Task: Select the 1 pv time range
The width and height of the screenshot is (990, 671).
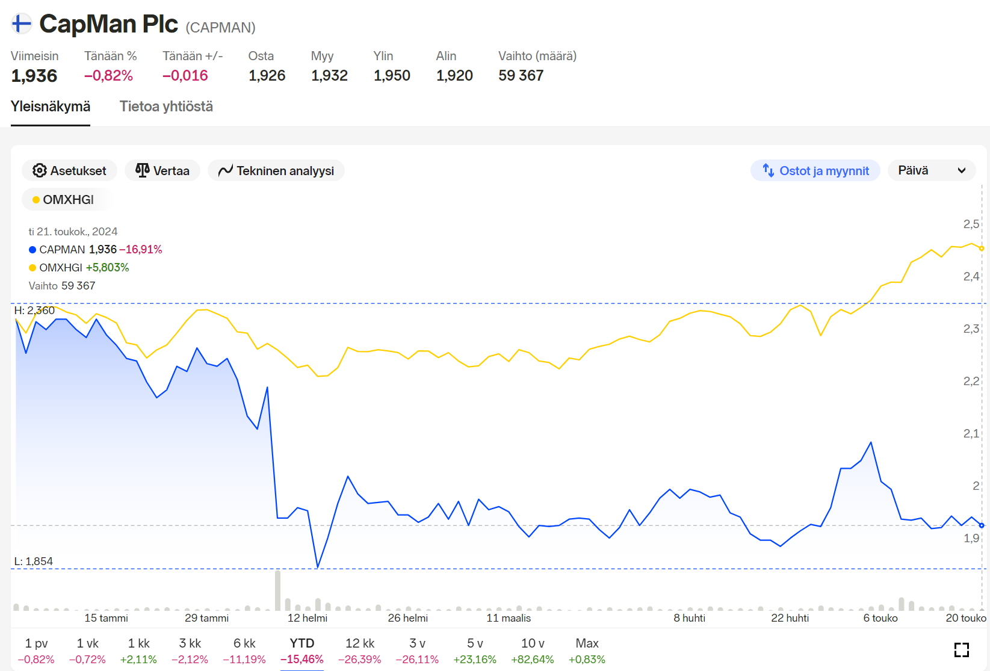Action: [36, 651]
